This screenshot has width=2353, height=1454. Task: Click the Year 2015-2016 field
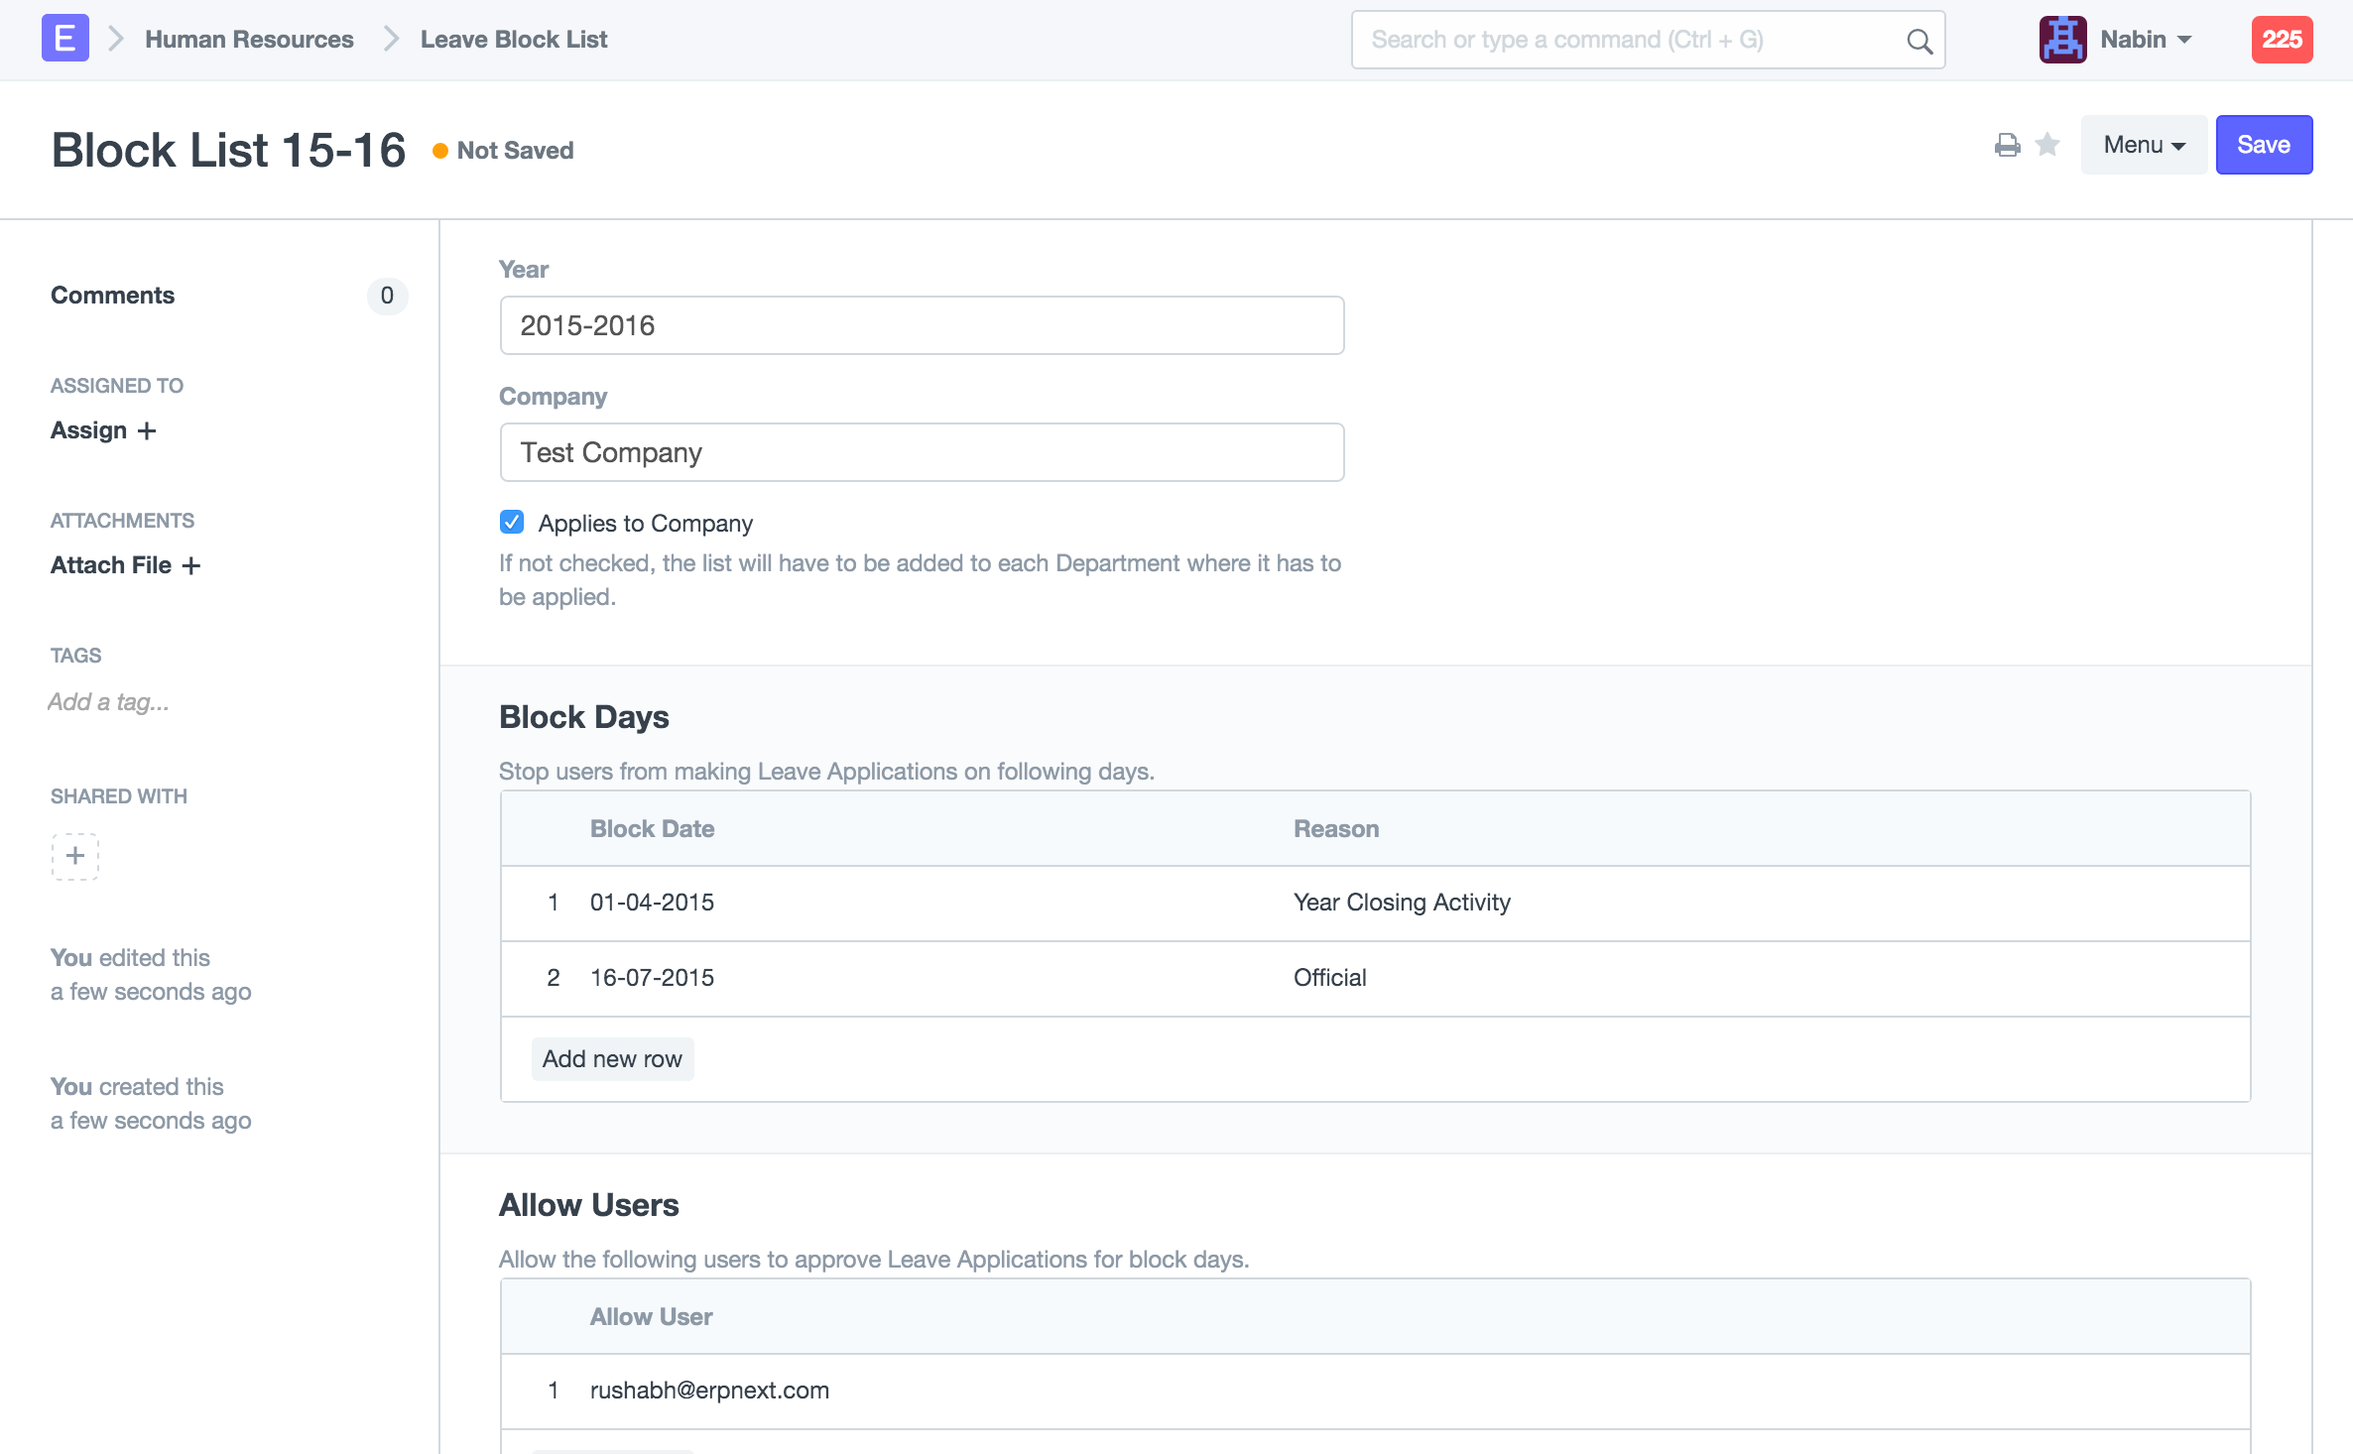pyautogui.click(x=922, y=325)
